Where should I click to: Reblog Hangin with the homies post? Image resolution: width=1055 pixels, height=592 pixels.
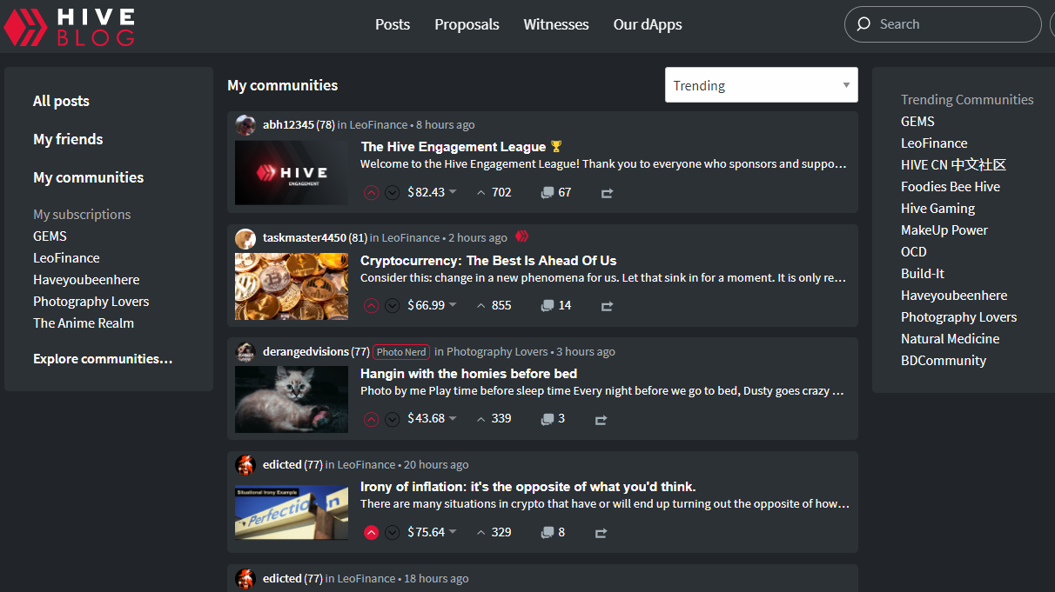[x=601, y=420]
